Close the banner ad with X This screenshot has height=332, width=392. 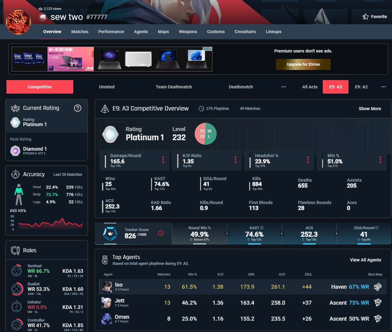(x=210, y=49)
